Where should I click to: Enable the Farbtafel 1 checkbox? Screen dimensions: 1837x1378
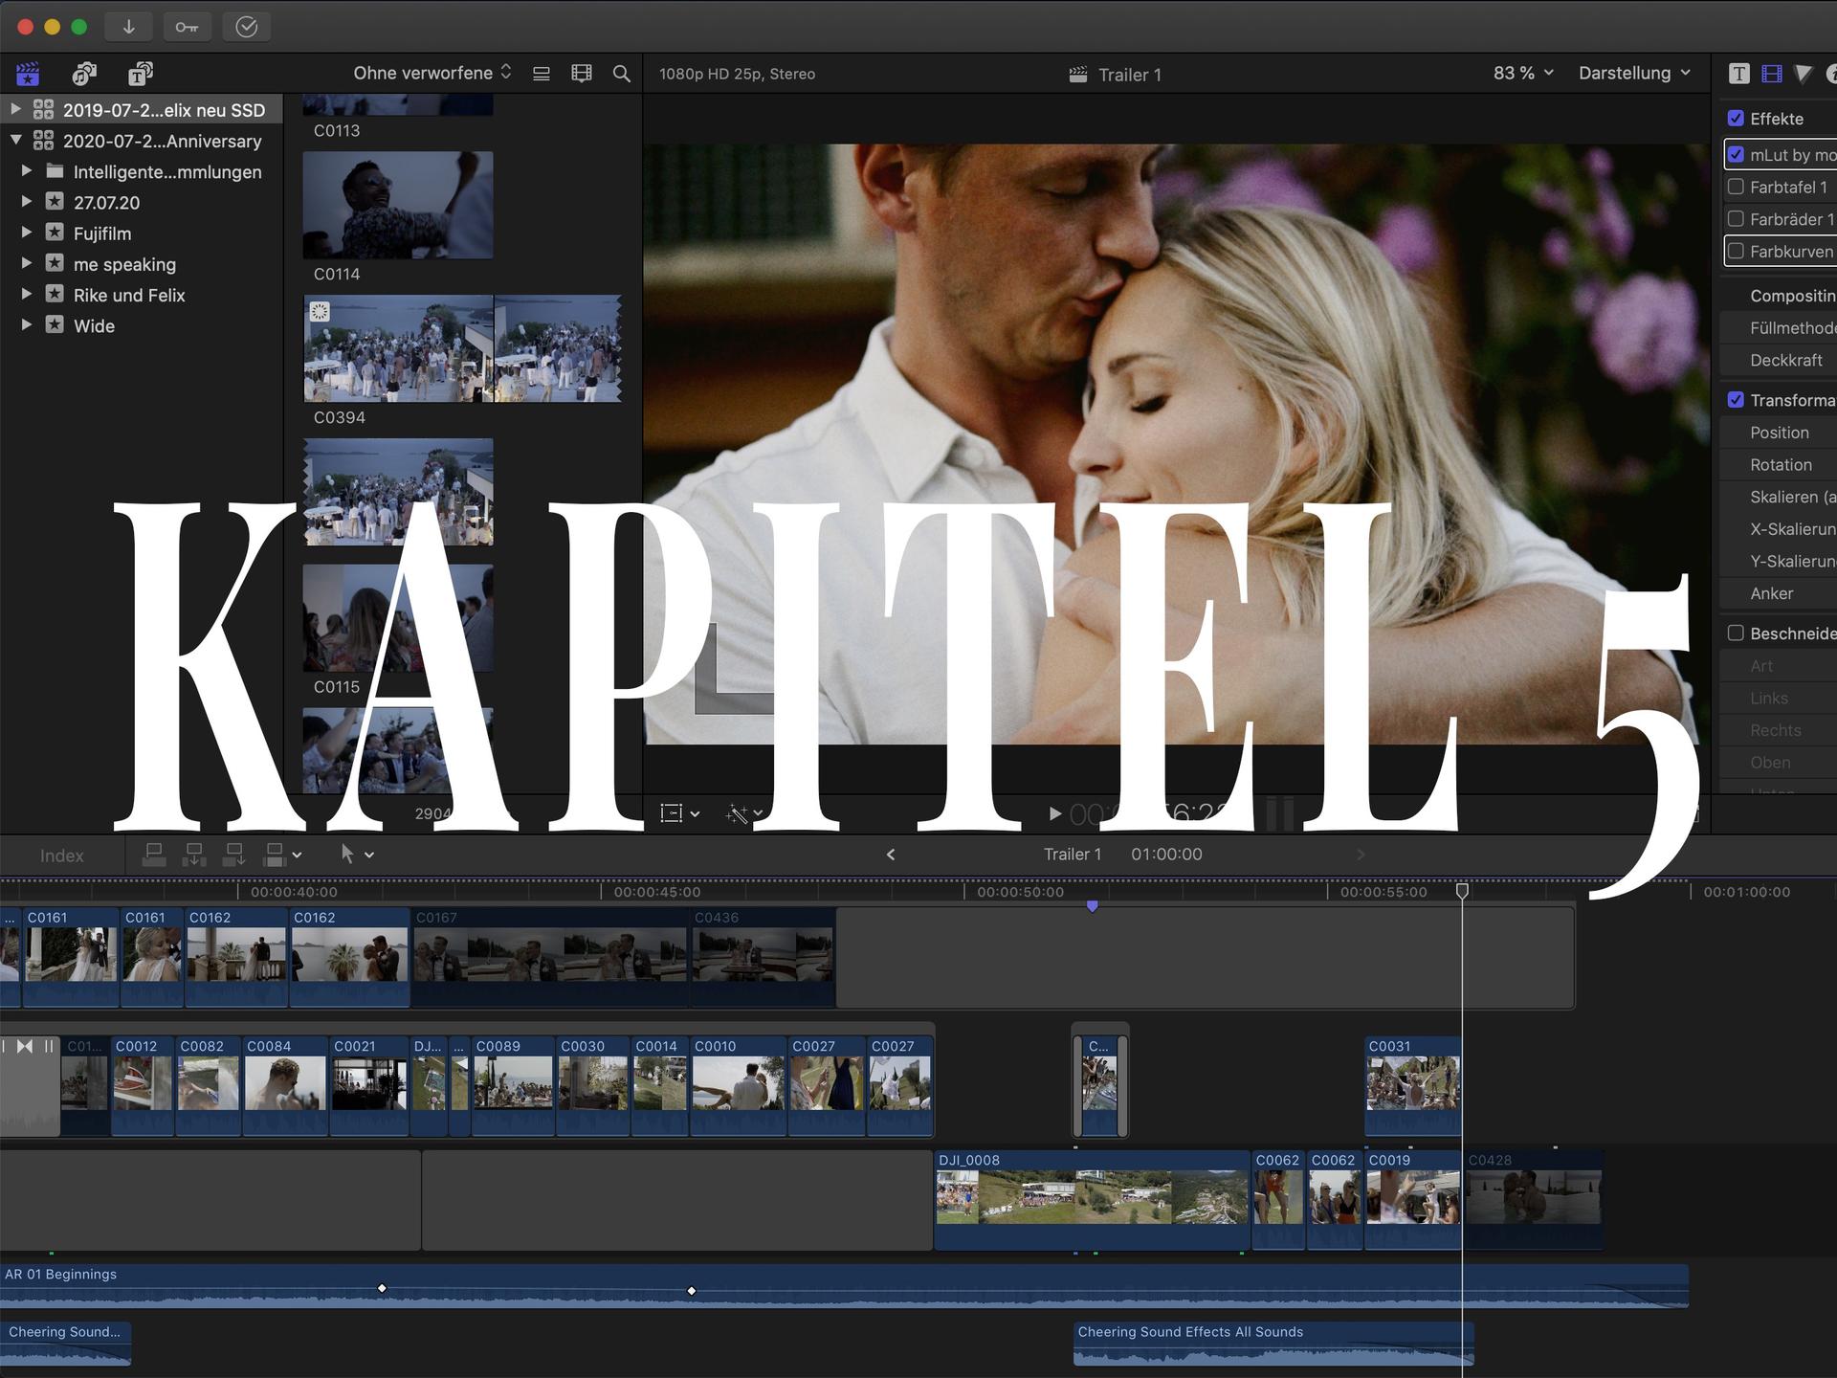(1736, 188)
